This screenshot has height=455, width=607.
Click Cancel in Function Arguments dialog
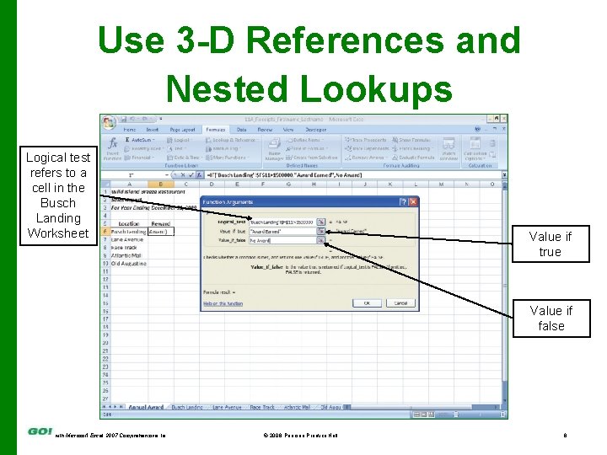coord(400,303)
